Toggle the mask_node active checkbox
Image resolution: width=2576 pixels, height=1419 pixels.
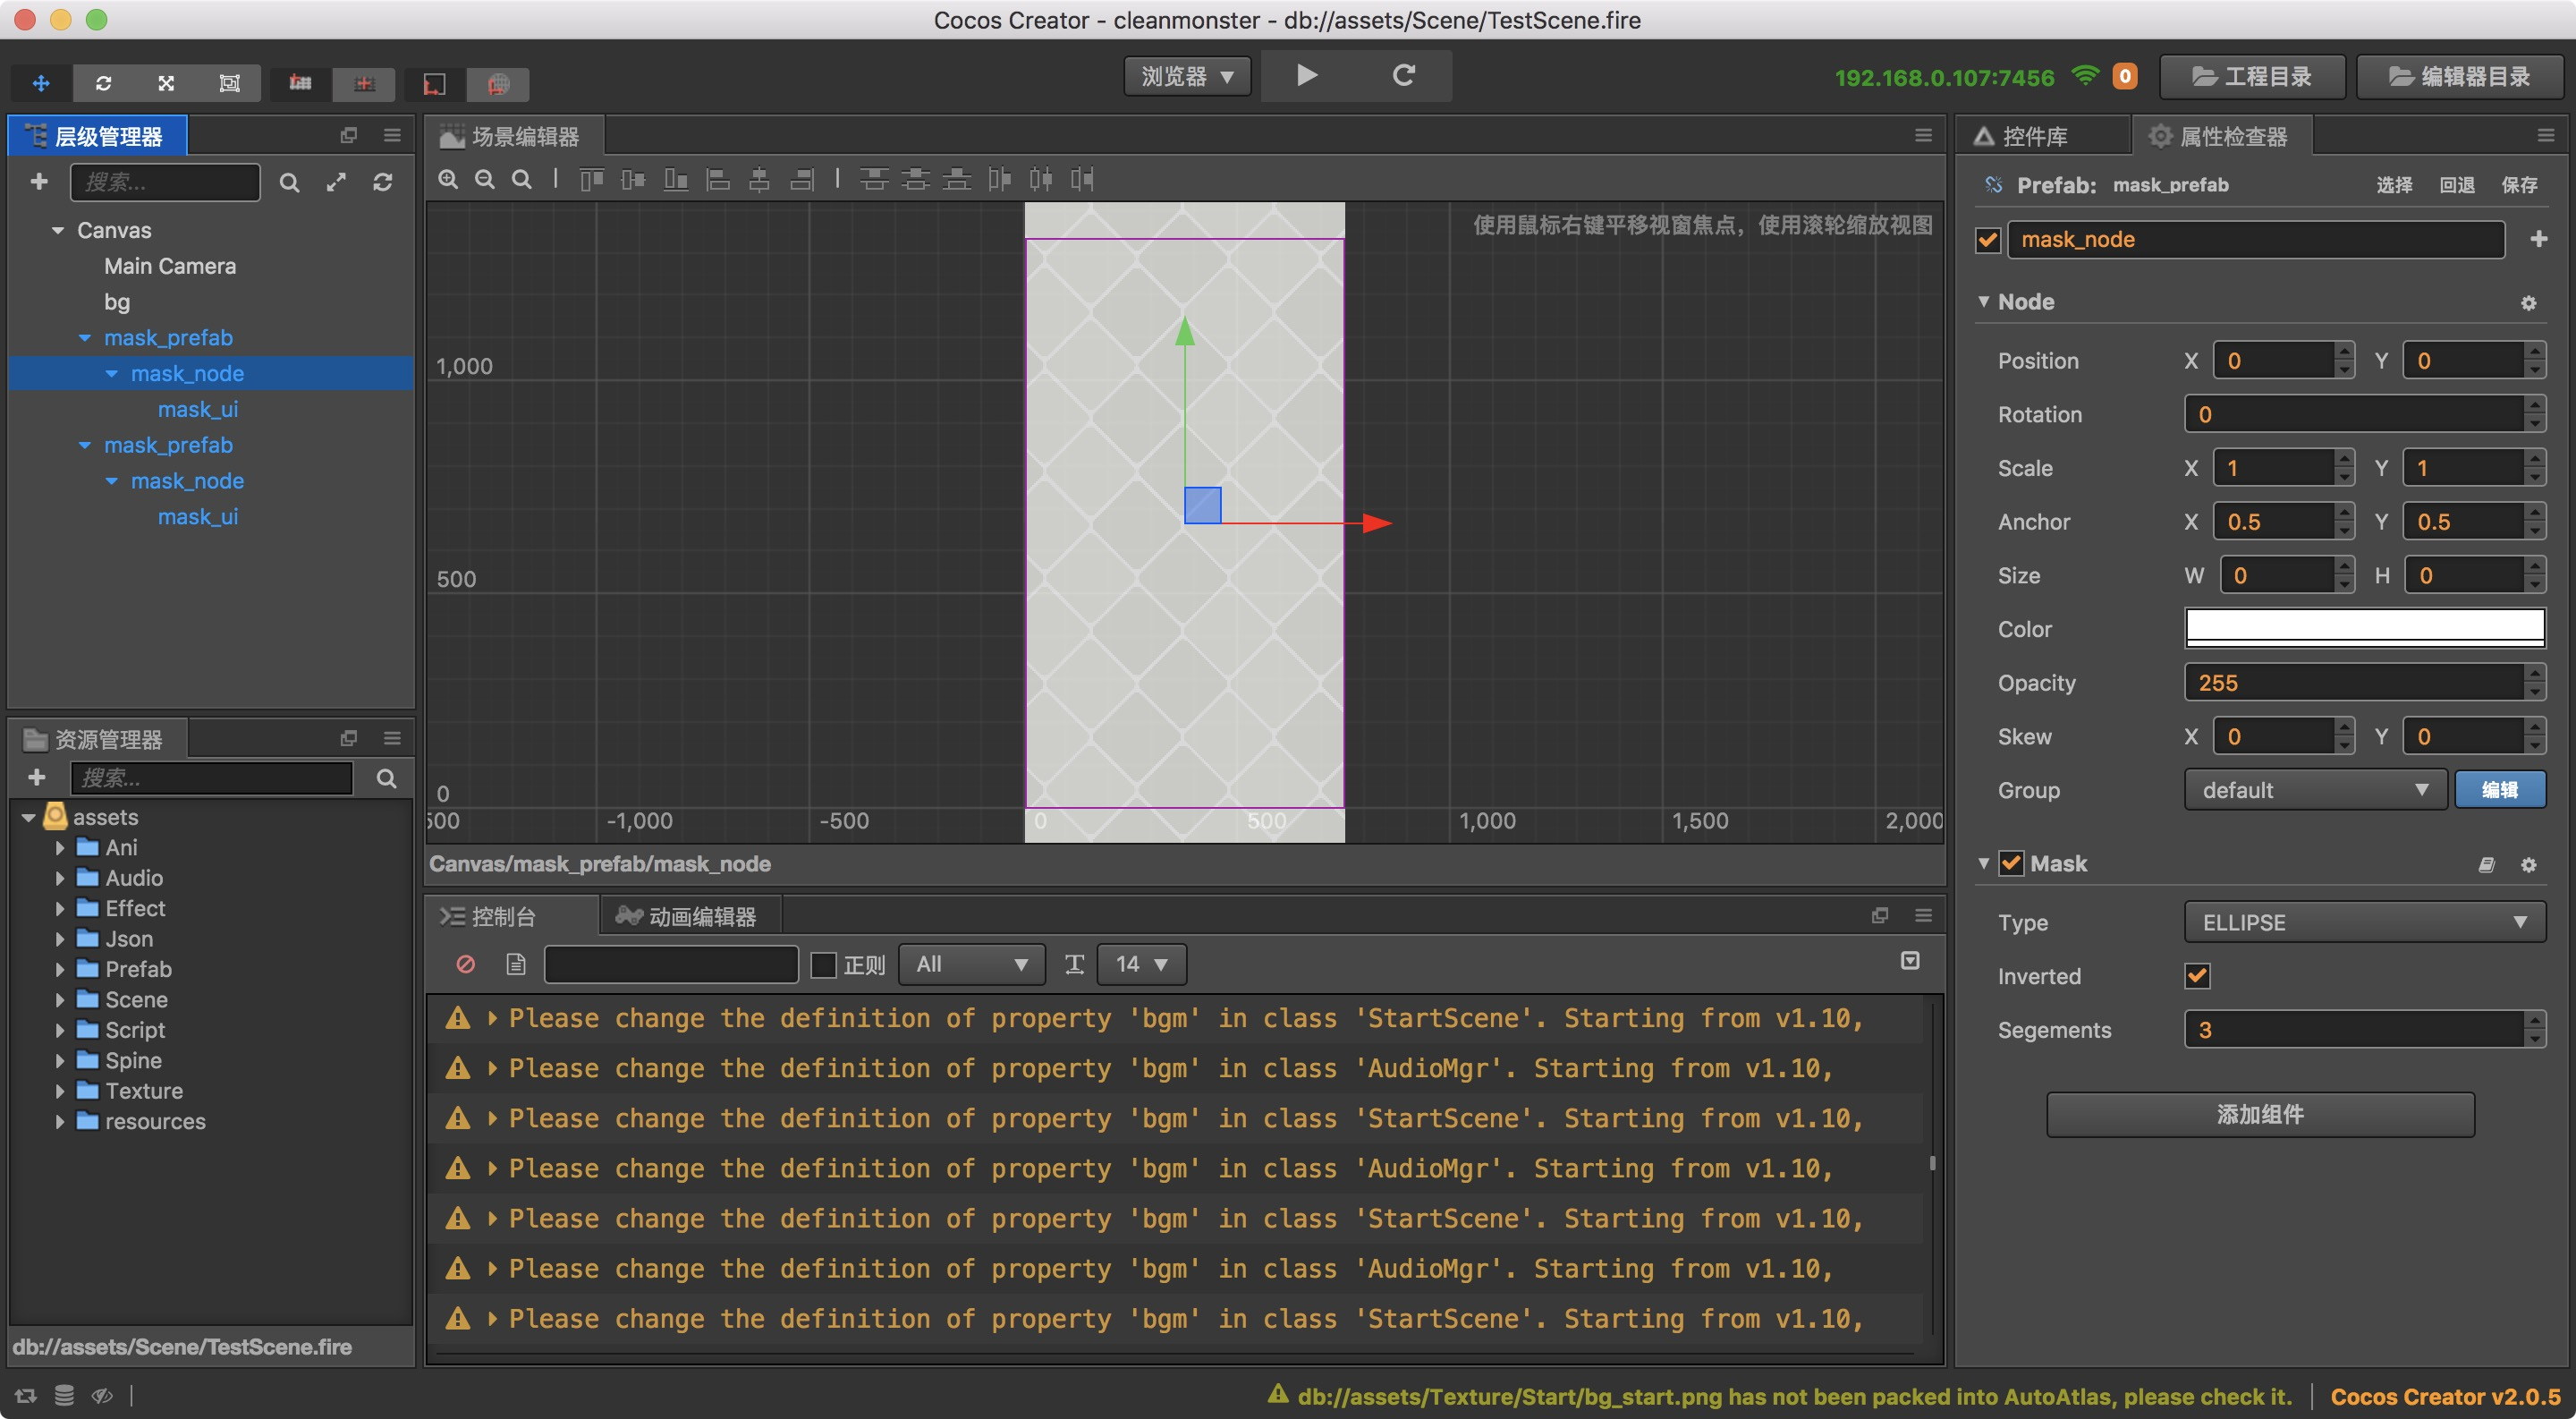(x=1987, y=240)
